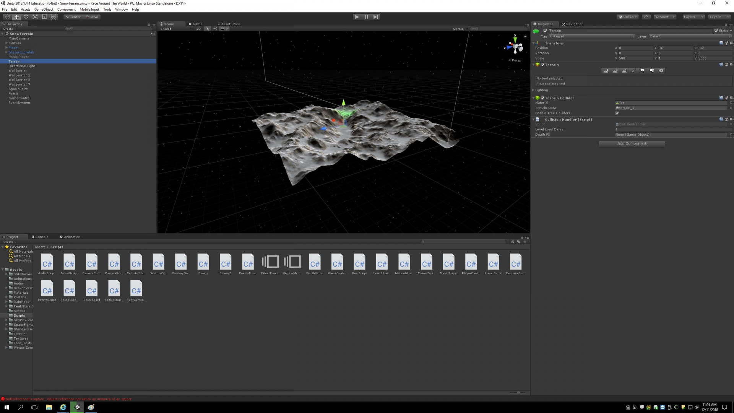The width and height of the screenshot is (734, 413).
Task: Expand the Canvas item in Hierarchy
Action: [x=6, y=43]
